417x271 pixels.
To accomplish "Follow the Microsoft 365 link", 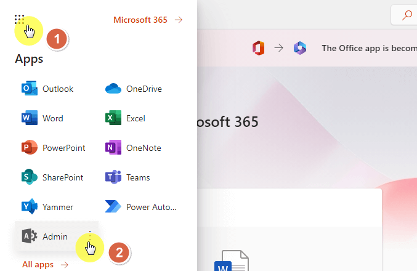I will (x=140, y=20).
